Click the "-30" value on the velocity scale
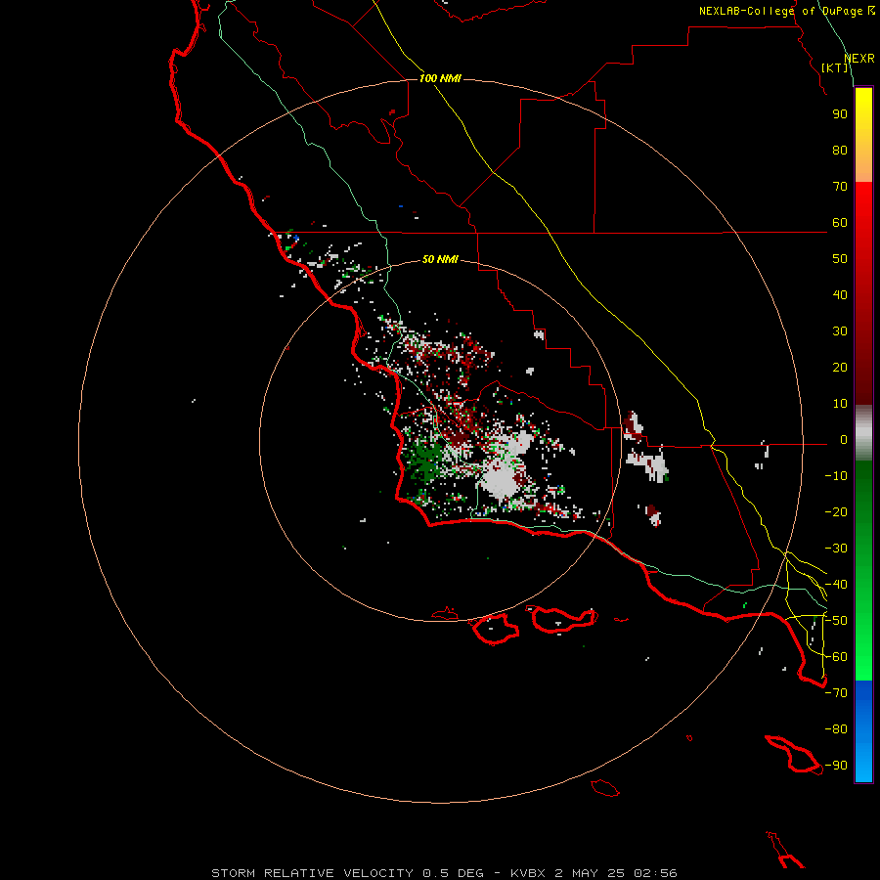880x880 pixels. (x=836, y=549)
